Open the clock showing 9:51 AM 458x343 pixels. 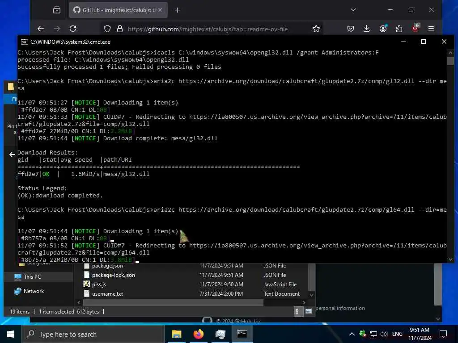(x=420, y=334)
